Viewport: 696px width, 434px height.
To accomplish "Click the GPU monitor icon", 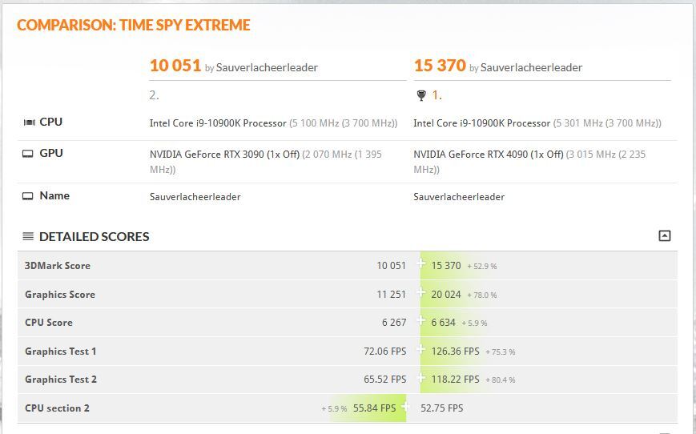I will click(28, 154).
